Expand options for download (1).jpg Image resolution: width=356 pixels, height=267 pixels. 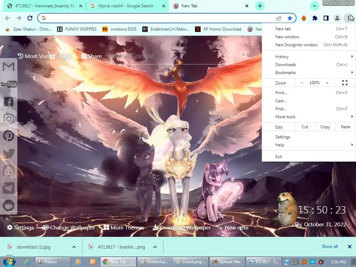pyautogui.click(x=74, y=247)
